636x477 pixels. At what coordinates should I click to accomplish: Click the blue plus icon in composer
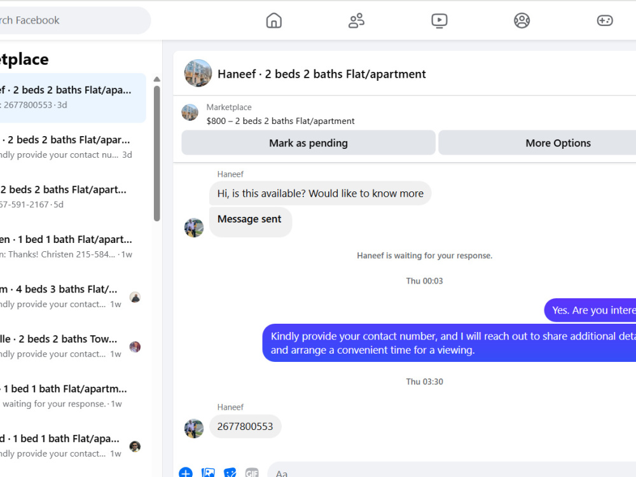click(186, 473)
